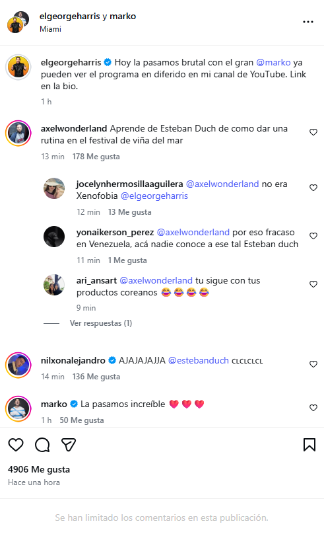Like jocelynhermosillaaguilera's reply
The width and height of the screenshot is (324, 534).
click(x=313, y=188)
